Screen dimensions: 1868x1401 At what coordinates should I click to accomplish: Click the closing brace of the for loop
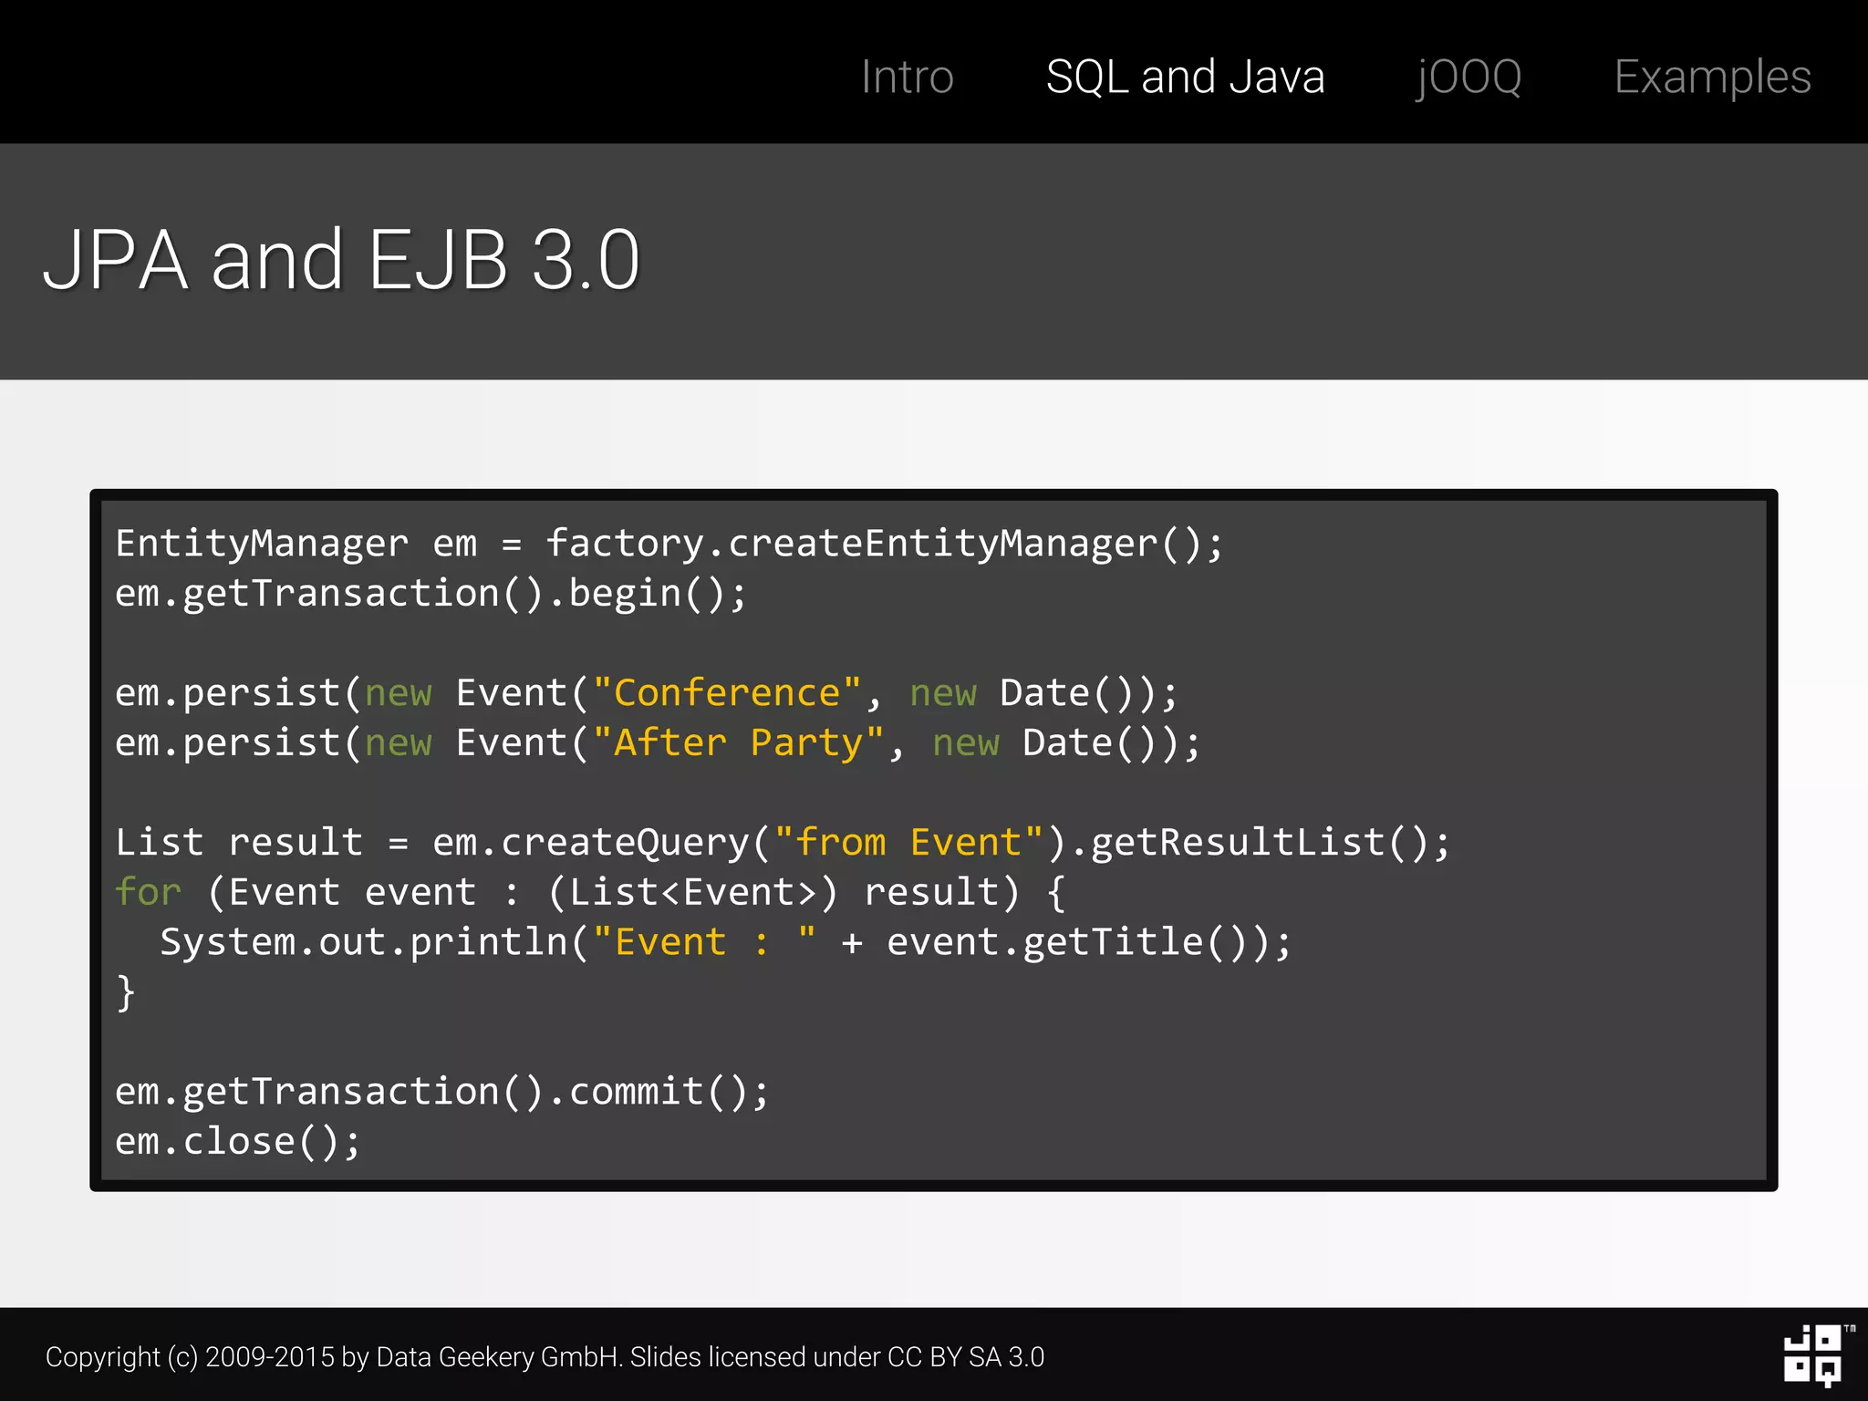tap(126, 992)
